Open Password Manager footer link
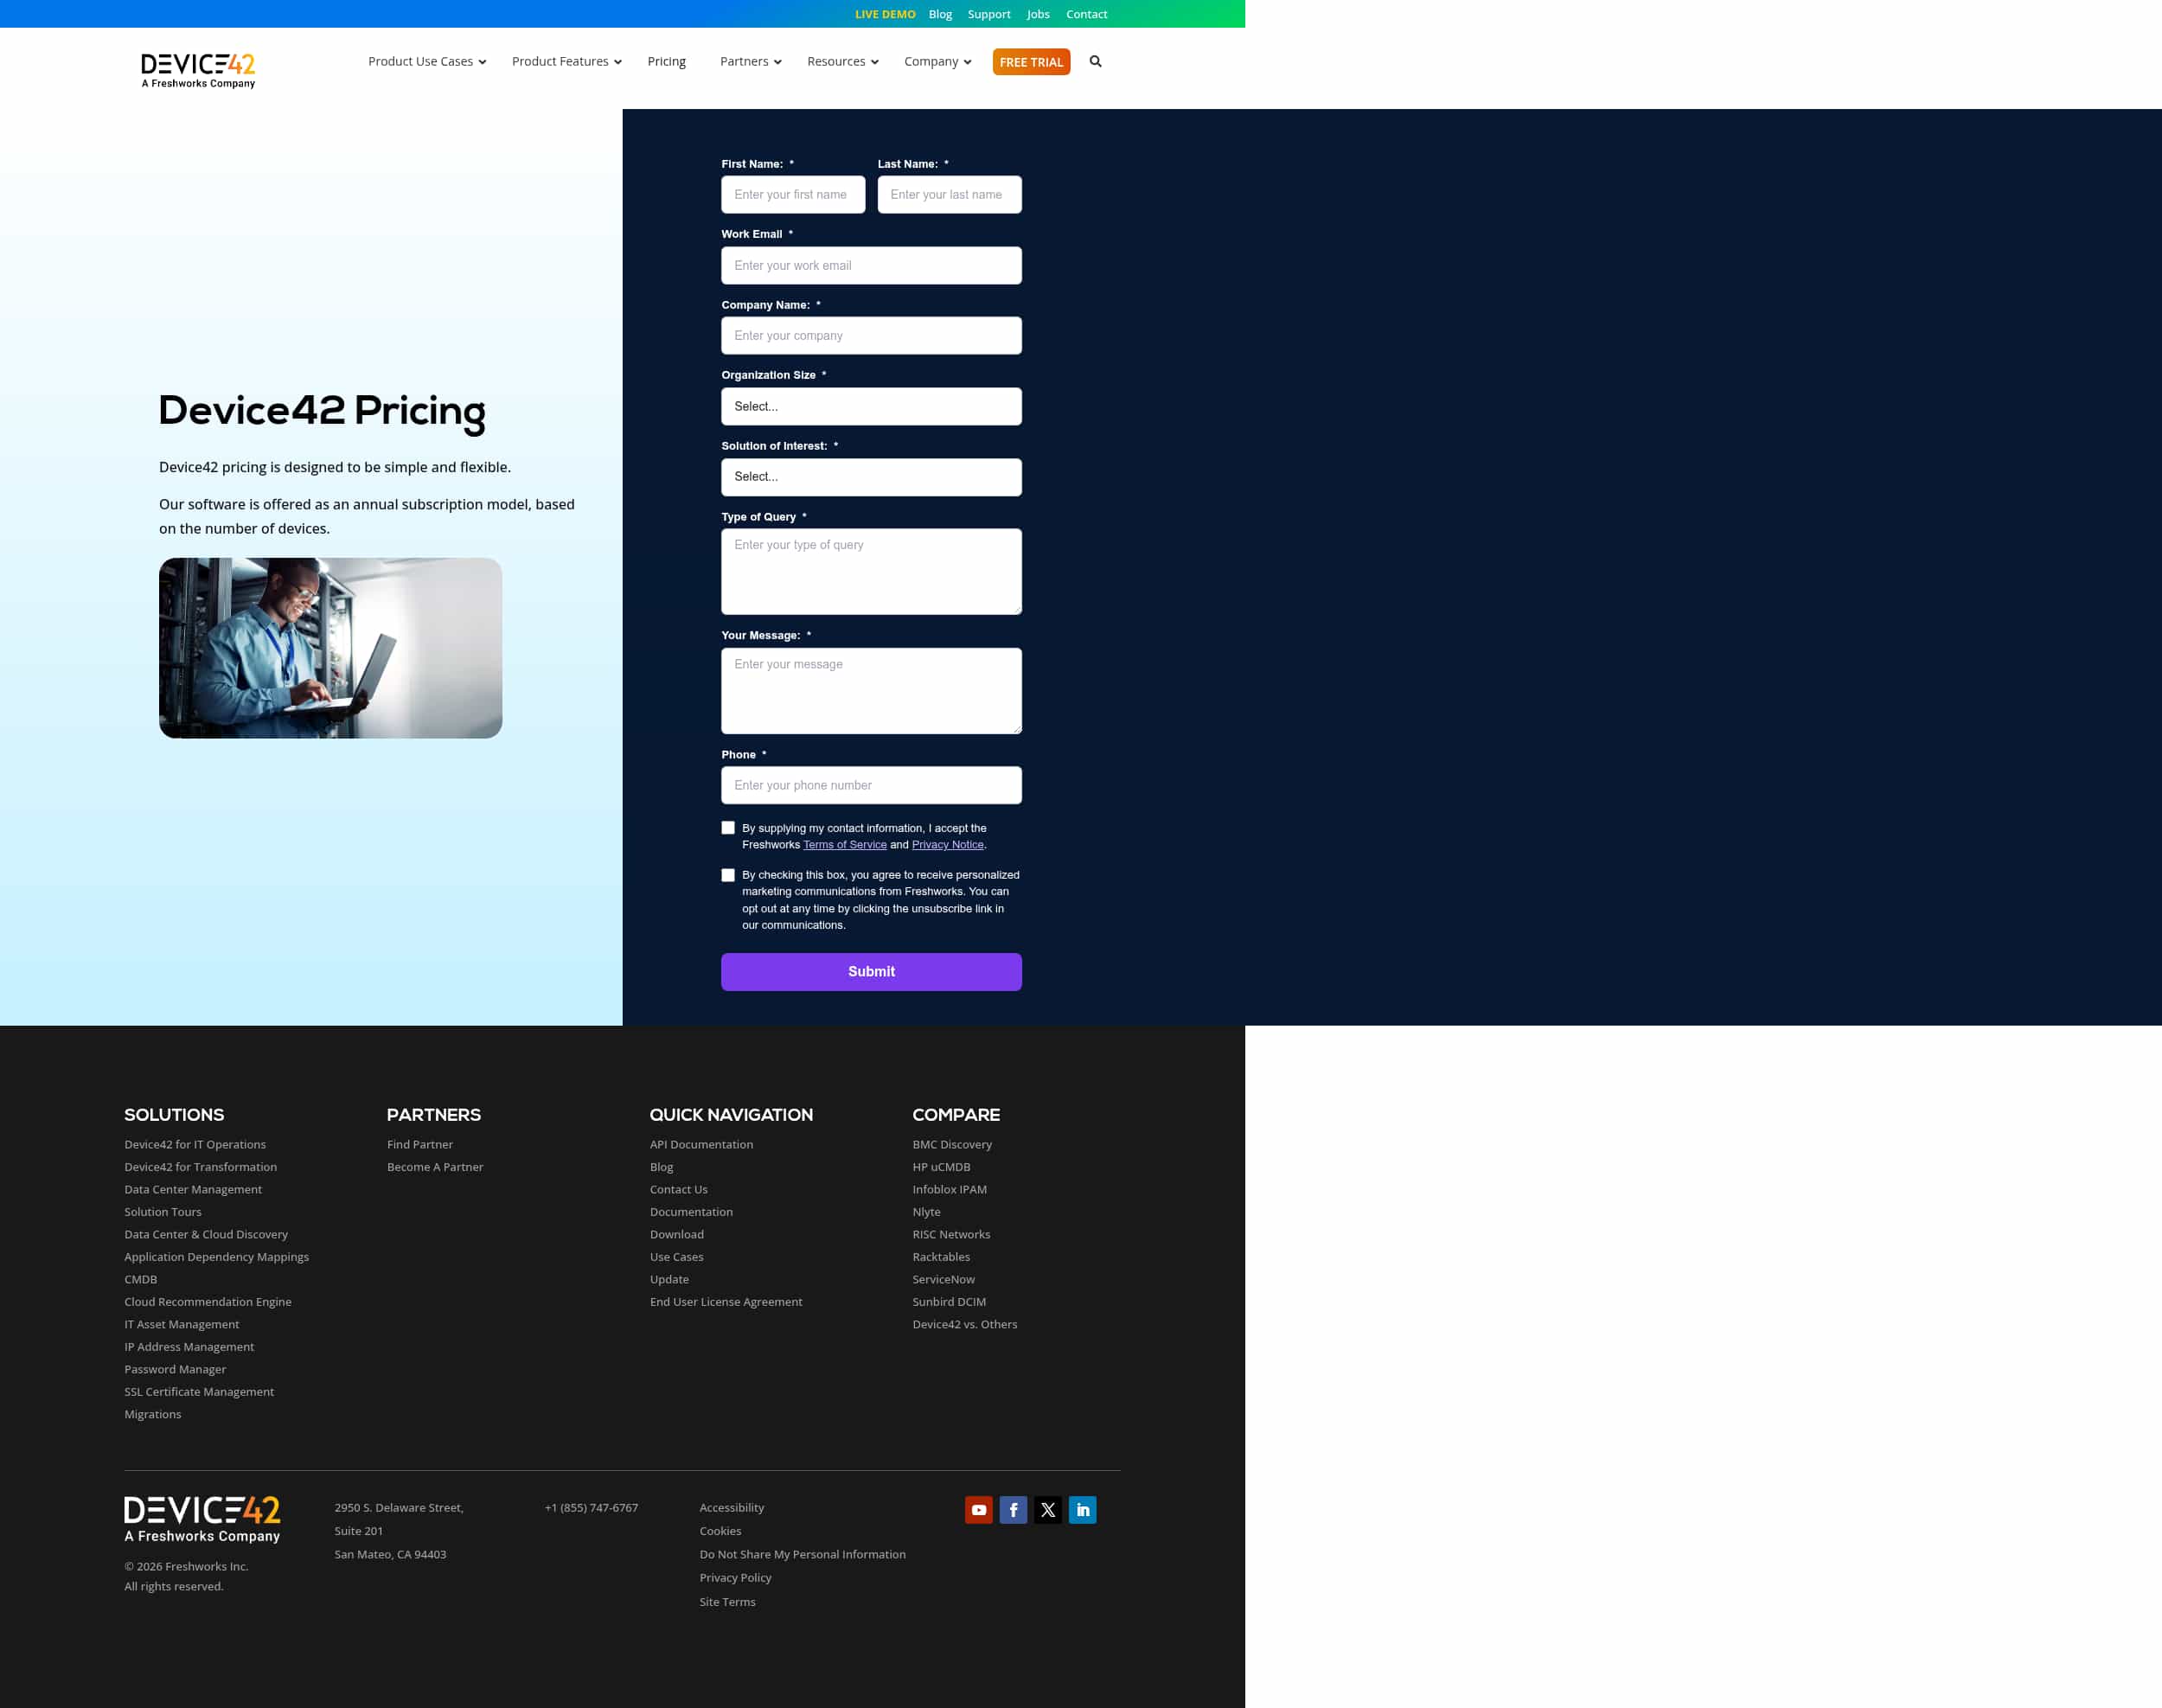The height and width of the screenshot is (1708, 2162). pyautogui.click(x=175, y=1369)
